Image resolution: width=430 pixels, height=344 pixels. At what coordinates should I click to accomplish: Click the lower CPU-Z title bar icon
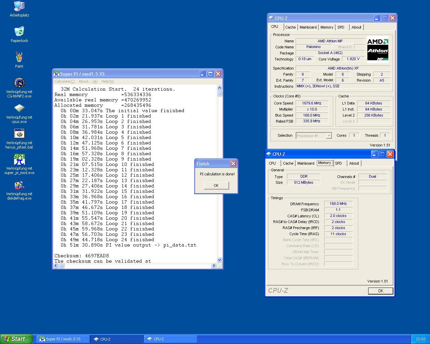(269, 154)
